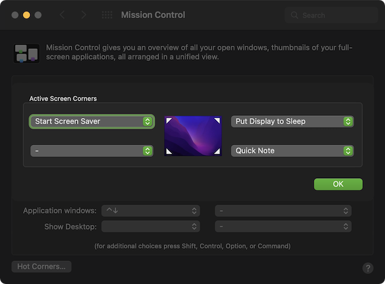Click the Application windows: label
Screen dimensions: 385x284
click(x=60, y=211)
